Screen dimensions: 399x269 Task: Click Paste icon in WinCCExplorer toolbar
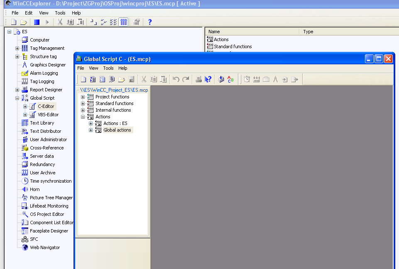(x=81, y=22)
